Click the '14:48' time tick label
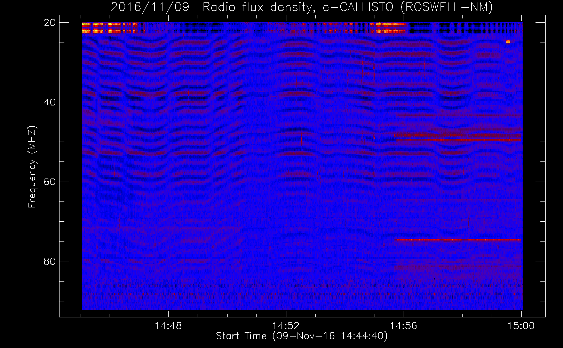The height and width of the screenshot is (348, 563). [168, 326]
